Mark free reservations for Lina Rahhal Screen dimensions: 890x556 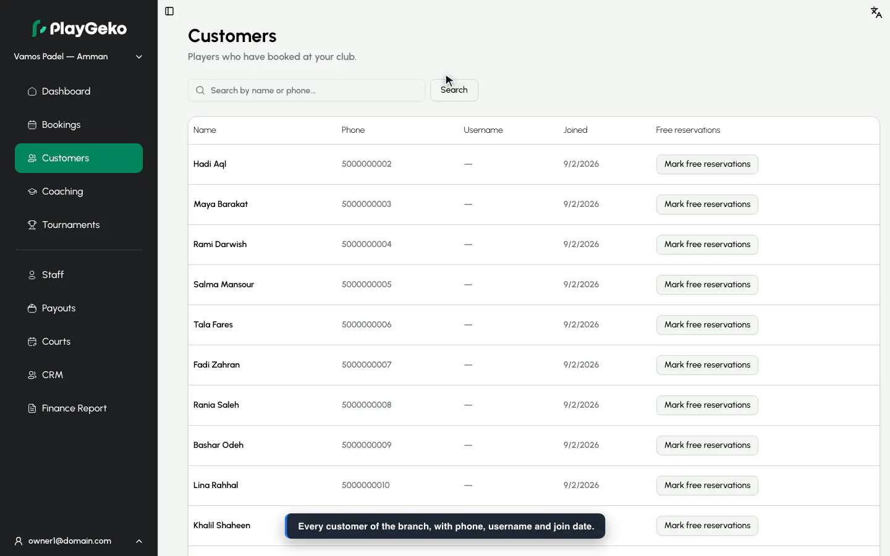pyautogui.click(x=707, y=486)
